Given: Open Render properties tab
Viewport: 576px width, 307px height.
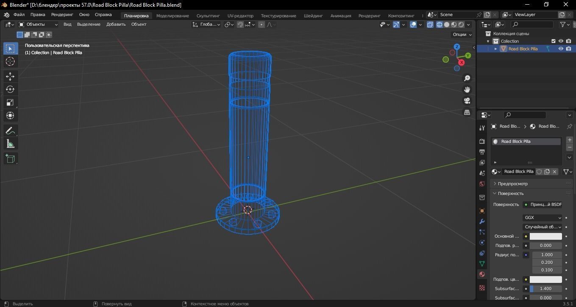Looking at the screenshot, I should pyautogui.click(x=482, y=141).
